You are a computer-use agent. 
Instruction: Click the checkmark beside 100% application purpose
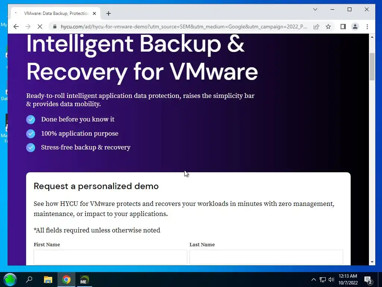(31, 134)
